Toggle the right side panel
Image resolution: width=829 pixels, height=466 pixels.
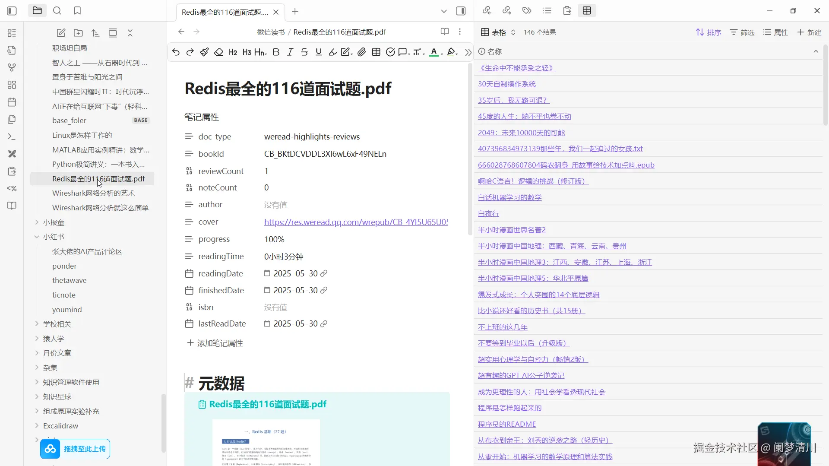[x=461, y=10]
